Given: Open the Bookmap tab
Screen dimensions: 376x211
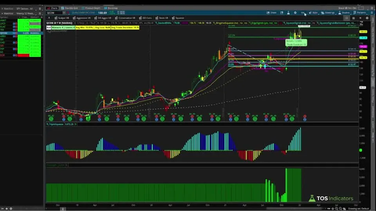Looking at the screenshot, I should pyautogui.click(x=111, y=8).
